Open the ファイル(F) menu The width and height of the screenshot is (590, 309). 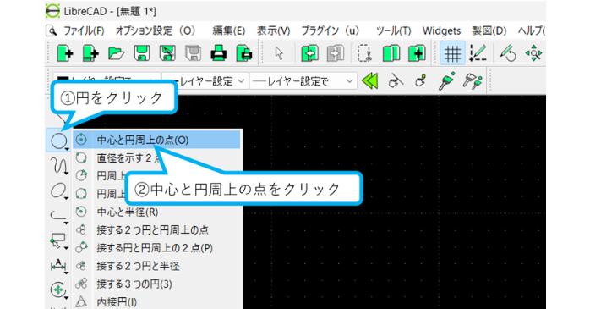84,30
